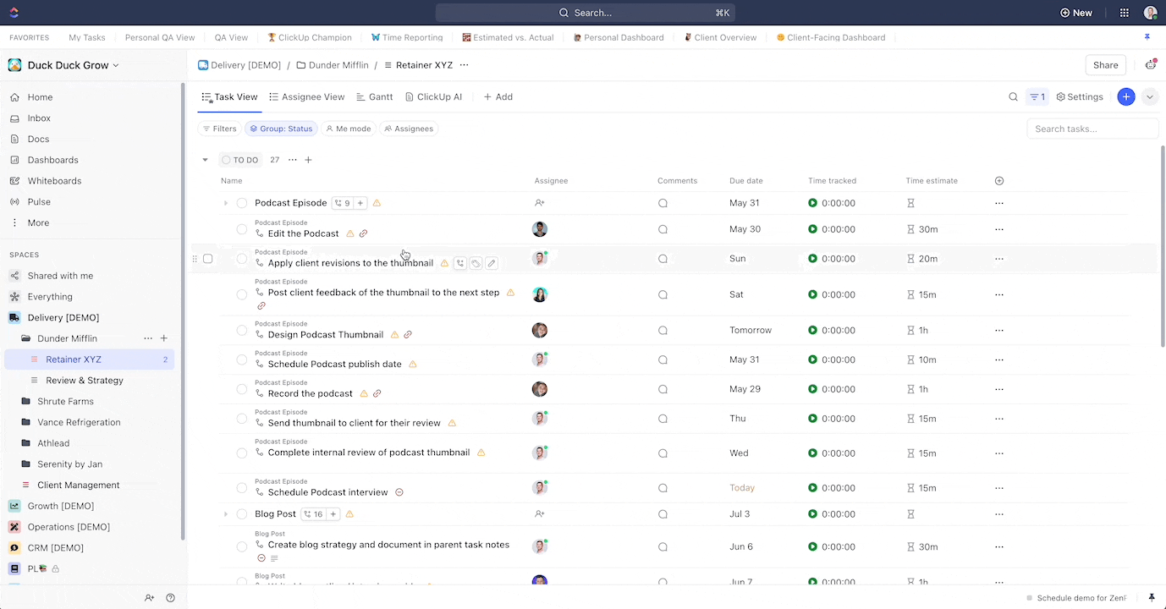Click the search magnifier icon beside filter
Image resolution: width=1166 pixels, height=609 pixels.
(x=1013, y=97)
